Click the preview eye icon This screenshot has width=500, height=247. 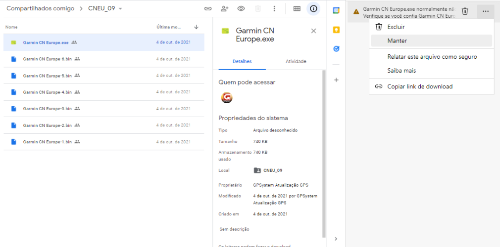pyautogui.click(x=241, y=9)
